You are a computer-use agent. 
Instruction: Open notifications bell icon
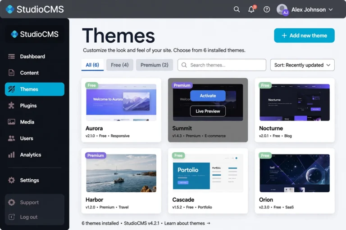251,9
